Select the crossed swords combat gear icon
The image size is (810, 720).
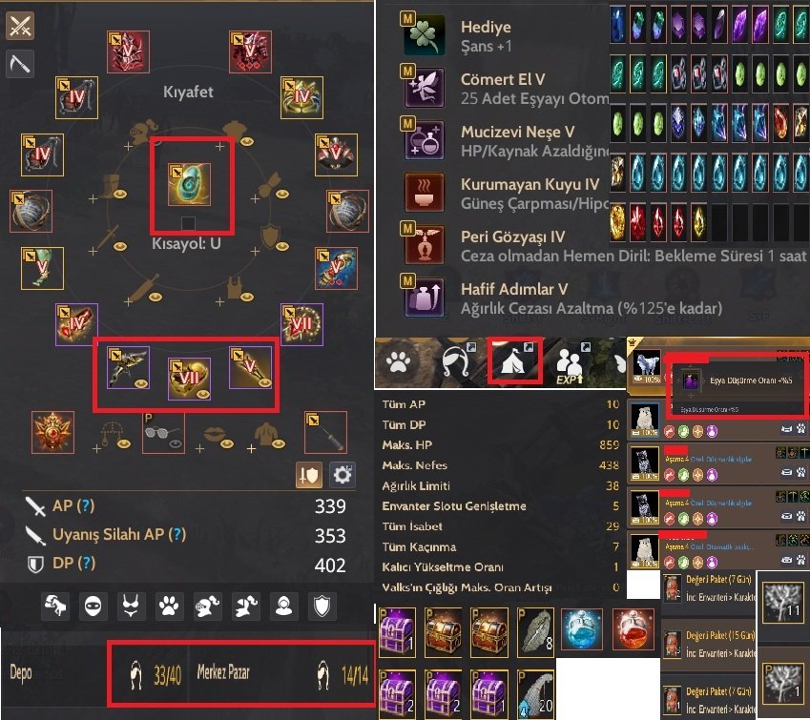(x=20, y=26)
